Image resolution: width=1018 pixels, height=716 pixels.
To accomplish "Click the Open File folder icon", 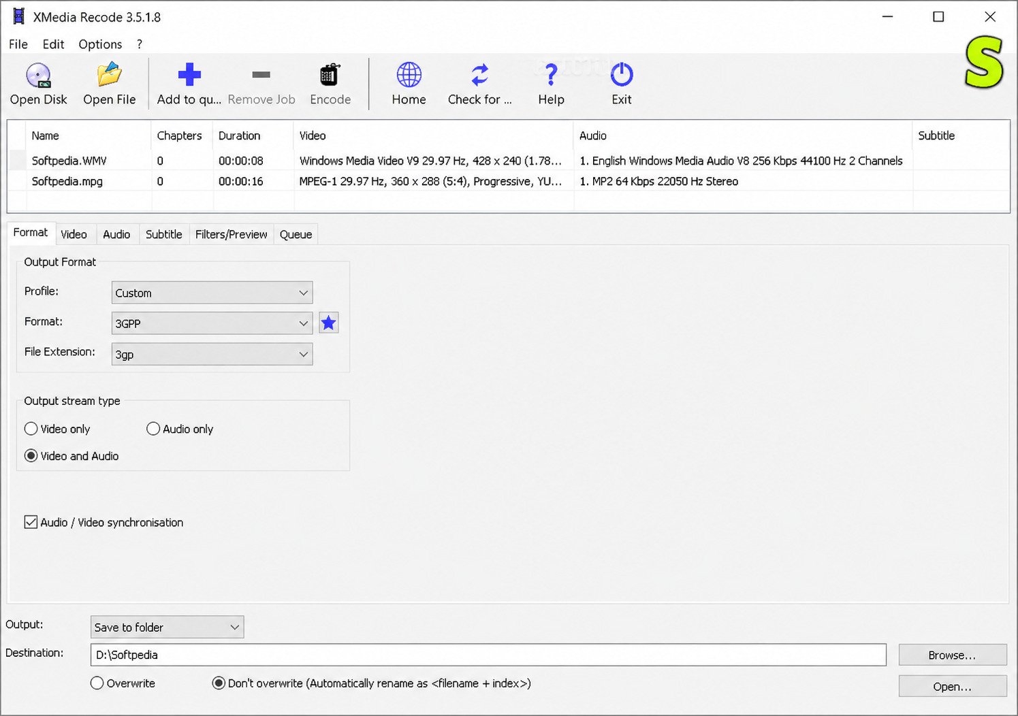I will (x=109, y=75).
